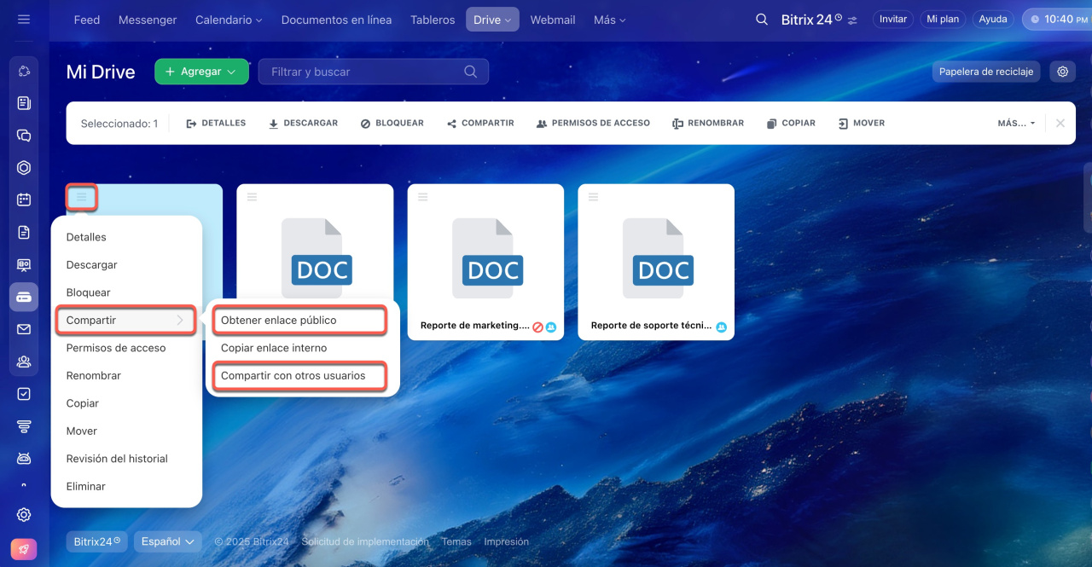
Task: Click the main hamburger menu icon at top left
Action: [24, 19]
